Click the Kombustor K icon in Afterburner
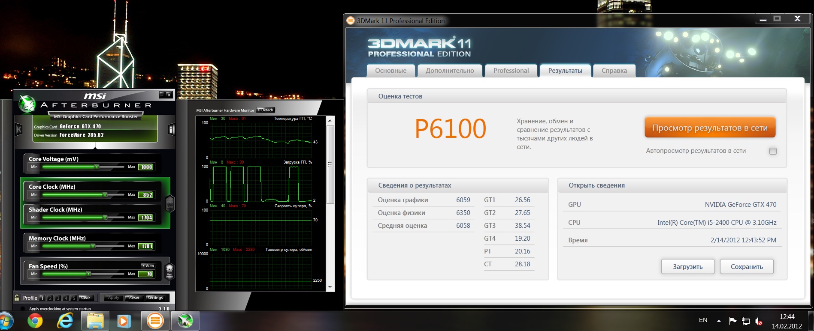The height and width of the screenshot is (331, 814). click(x=18, y=129)
